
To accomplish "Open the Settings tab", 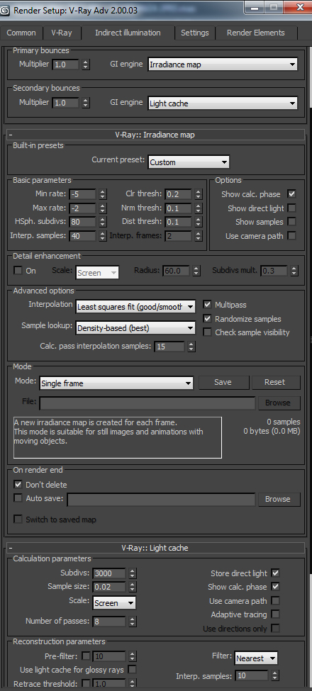I will pos(195,33).
